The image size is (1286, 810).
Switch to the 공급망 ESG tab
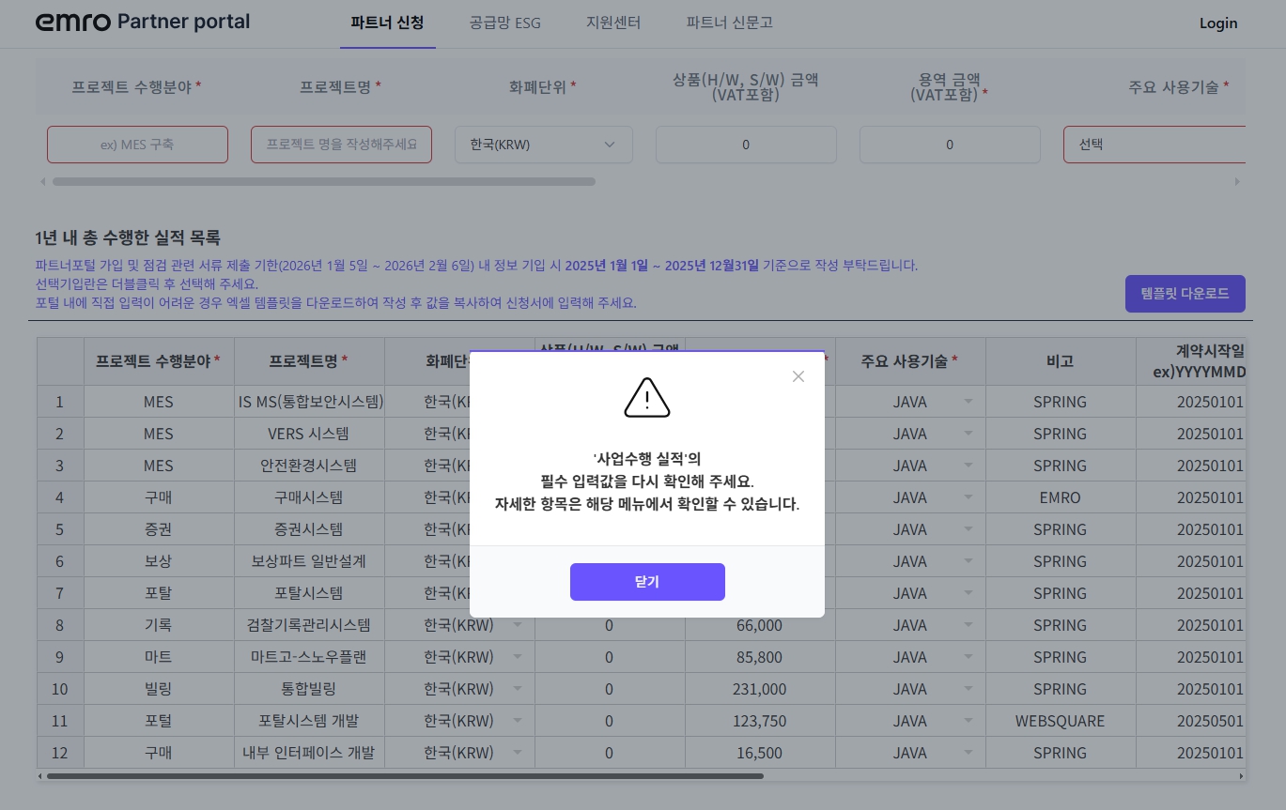click(x=504, y=23)
